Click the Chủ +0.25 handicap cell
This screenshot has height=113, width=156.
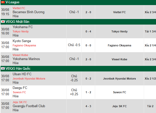pos(74,92)
